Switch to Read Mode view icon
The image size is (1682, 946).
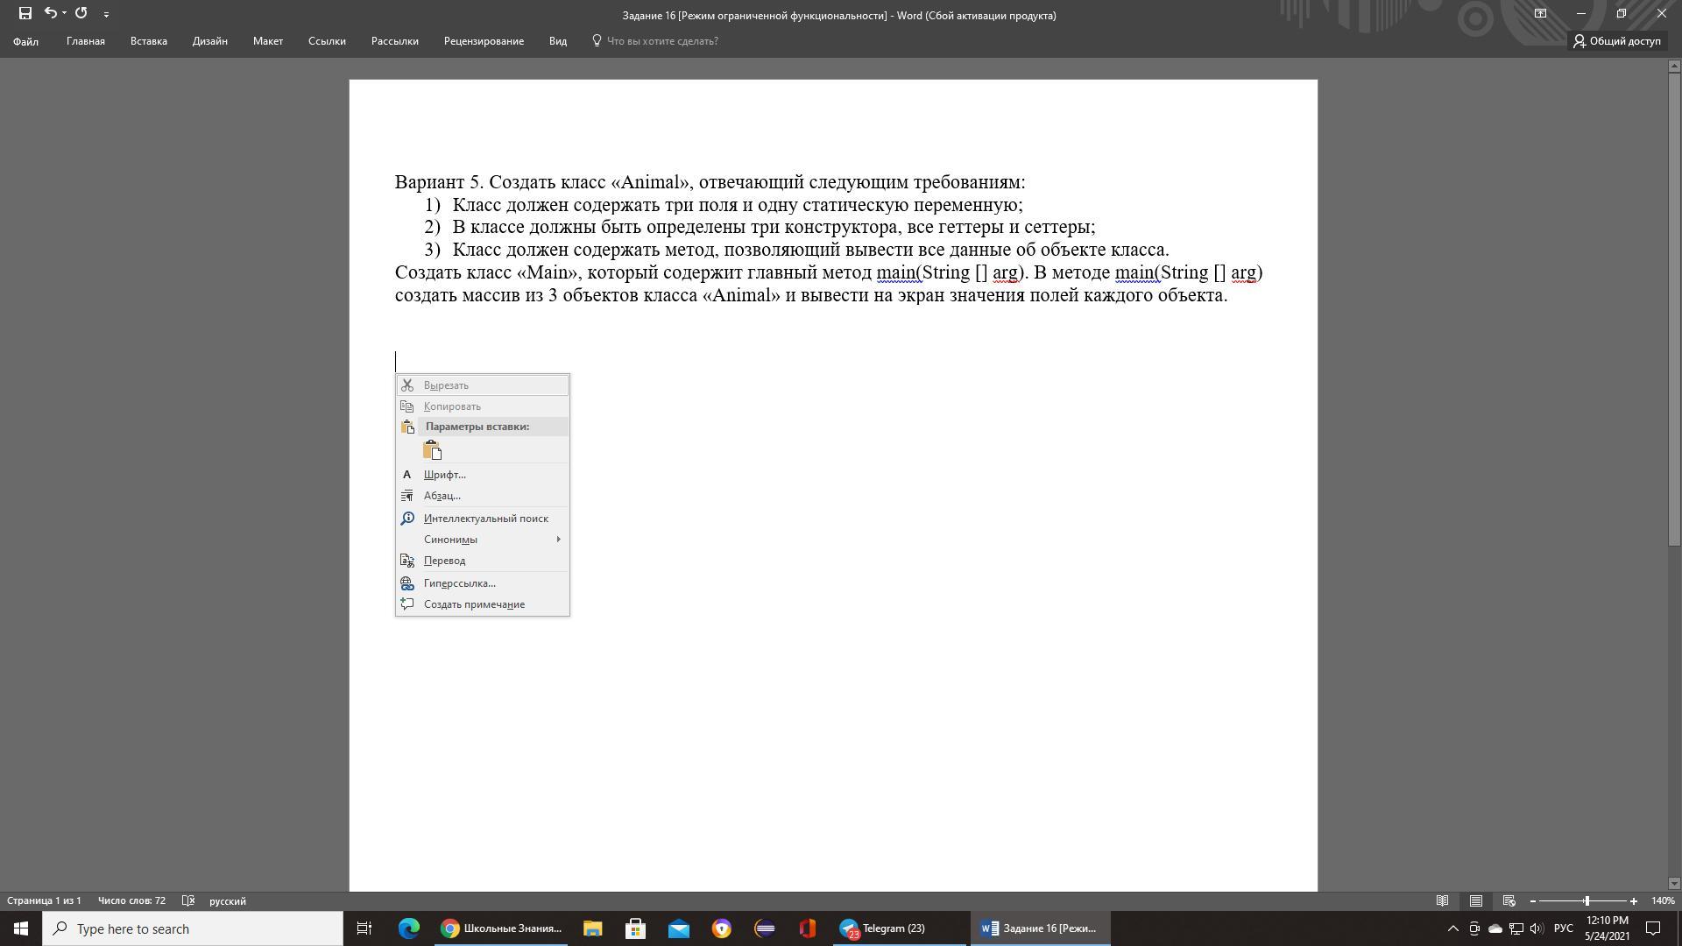(1442, 900)
